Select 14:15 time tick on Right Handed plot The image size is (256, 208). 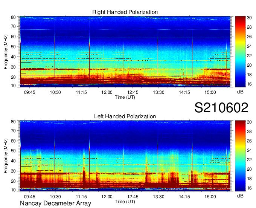pyautogui.click(x=184, y=92)
